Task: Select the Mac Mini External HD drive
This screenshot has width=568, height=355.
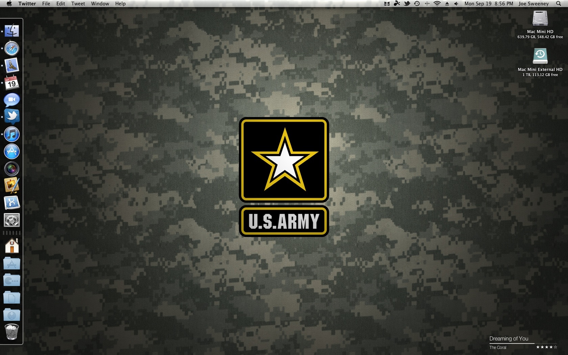Action: (x=540, y=56)
